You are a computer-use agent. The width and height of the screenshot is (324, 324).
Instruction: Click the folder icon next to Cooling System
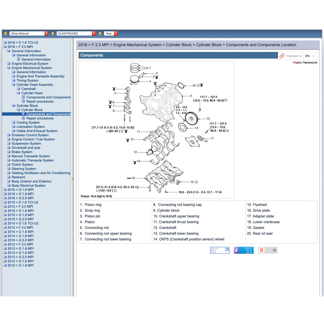tap(14, 122)
